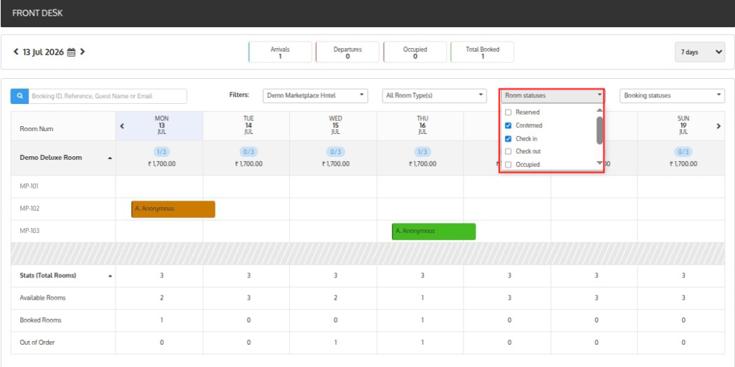Go to previous date using left chevron
This screenshot has height=367, width=735.
[16, 52]
